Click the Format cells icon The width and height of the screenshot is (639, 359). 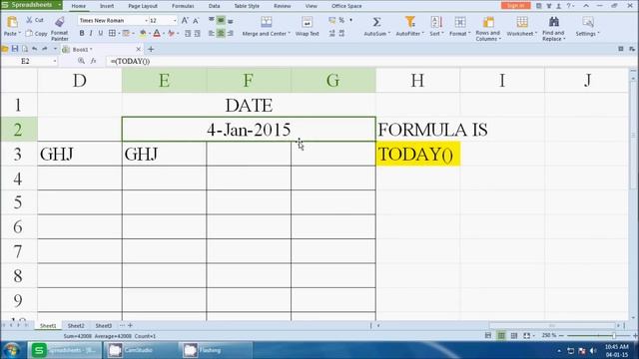pos(459,22)
